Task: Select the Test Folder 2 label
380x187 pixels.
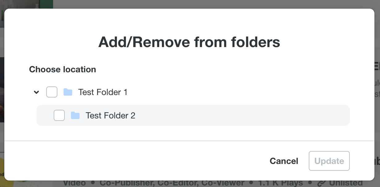Action: [x=110, y=115]
